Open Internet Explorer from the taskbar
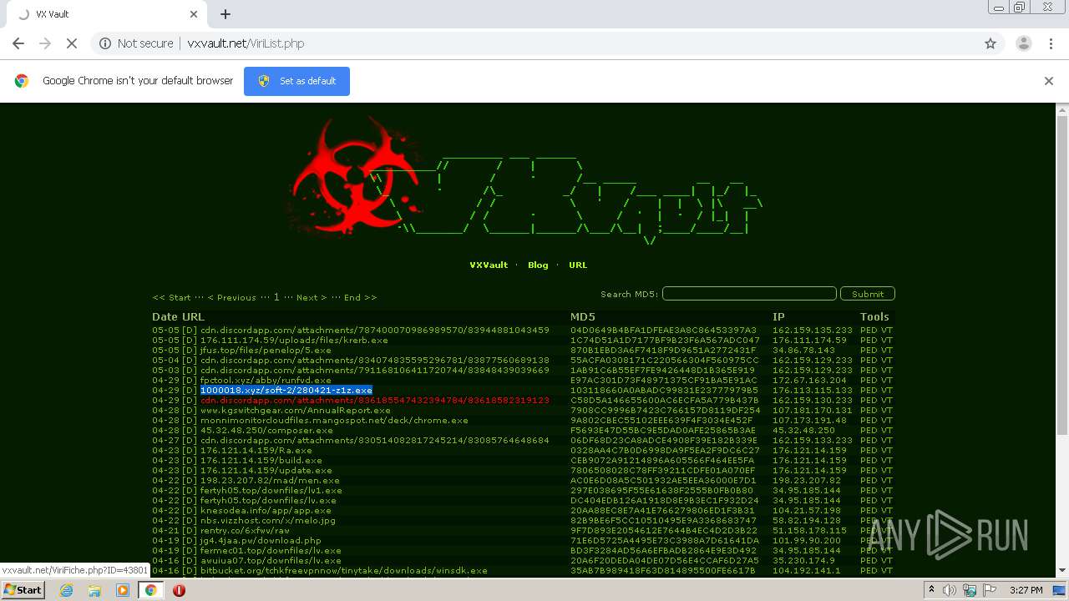The width and height of the screenshot is (1069, 601). [x=66, y=590]
